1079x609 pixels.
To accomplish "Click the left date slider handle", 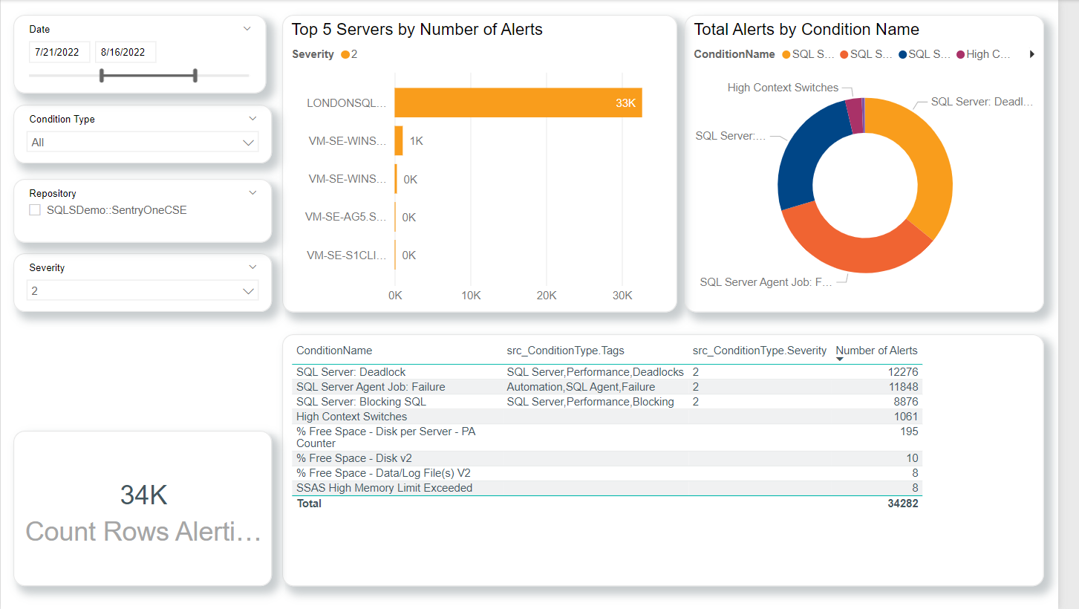I will [x=102, y=75].
